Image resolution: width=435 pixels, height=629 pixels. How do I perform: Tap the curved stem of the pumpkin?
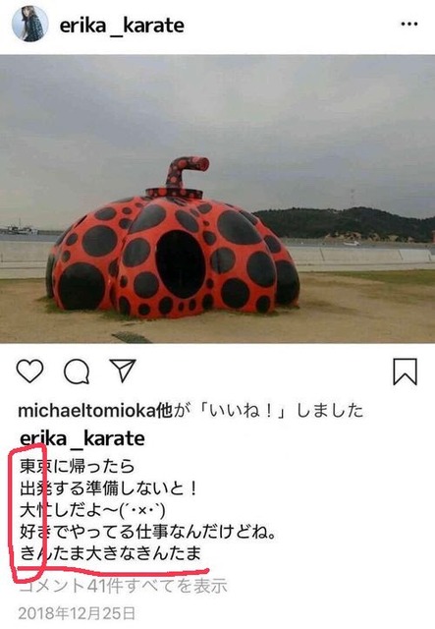[187, 170]
